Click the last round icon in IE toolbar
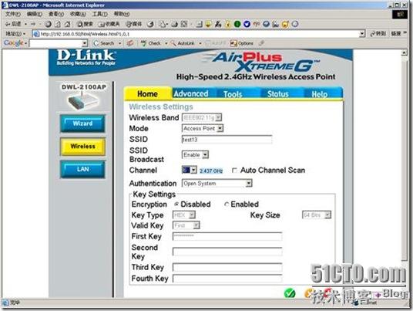 tap(295, 24)
